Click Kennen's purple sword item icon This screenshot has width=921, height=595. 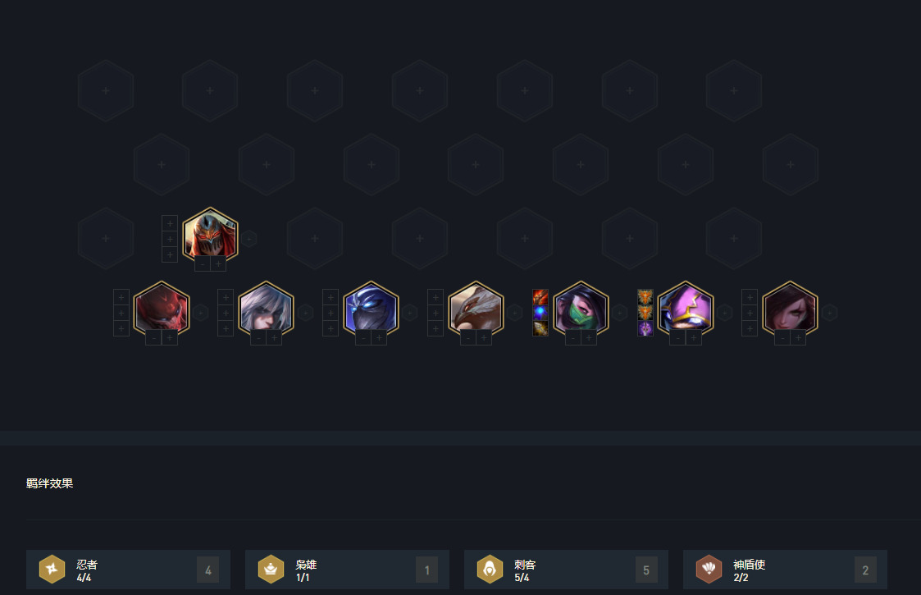tap(645, 328)
